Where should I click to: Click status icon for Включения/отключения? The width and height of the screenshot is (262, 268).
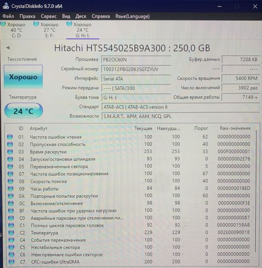point(11,203)
